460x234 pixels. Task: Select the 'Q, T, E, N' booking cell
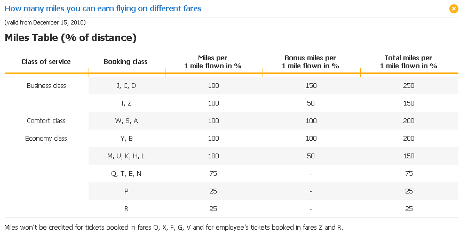point(126,174)
